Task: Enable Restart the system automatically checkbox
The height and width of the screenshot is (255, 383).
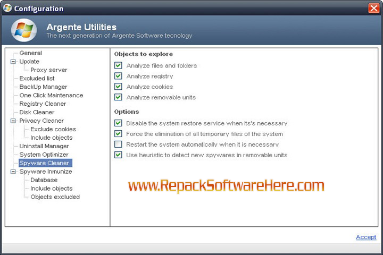Action: 118,144
